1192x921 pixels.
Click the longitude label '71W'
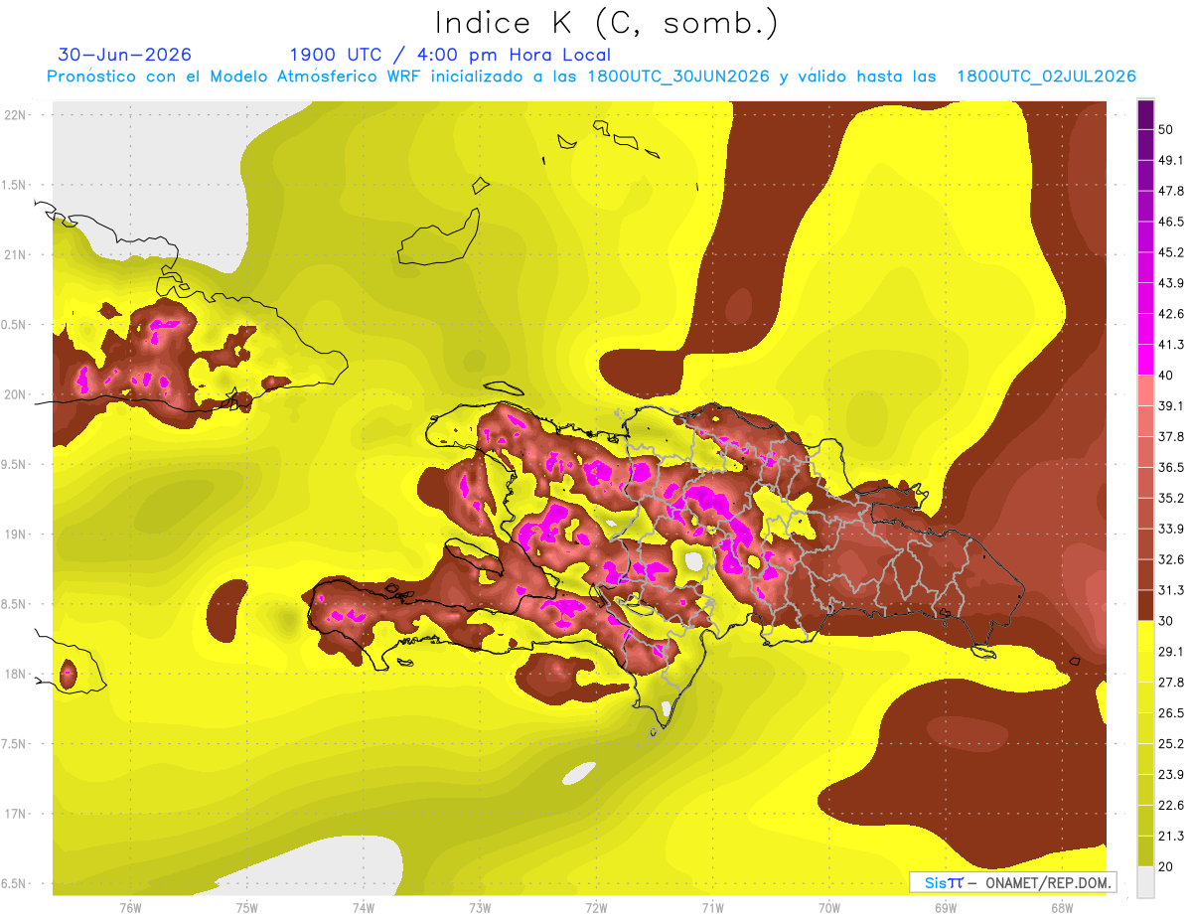712,907
